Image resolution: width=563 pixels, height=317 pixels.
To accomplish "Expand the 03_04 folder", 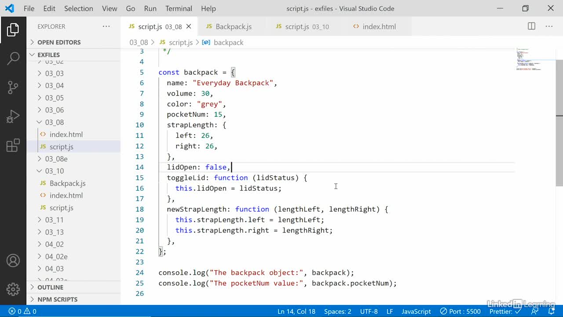I will click(54, 85).
